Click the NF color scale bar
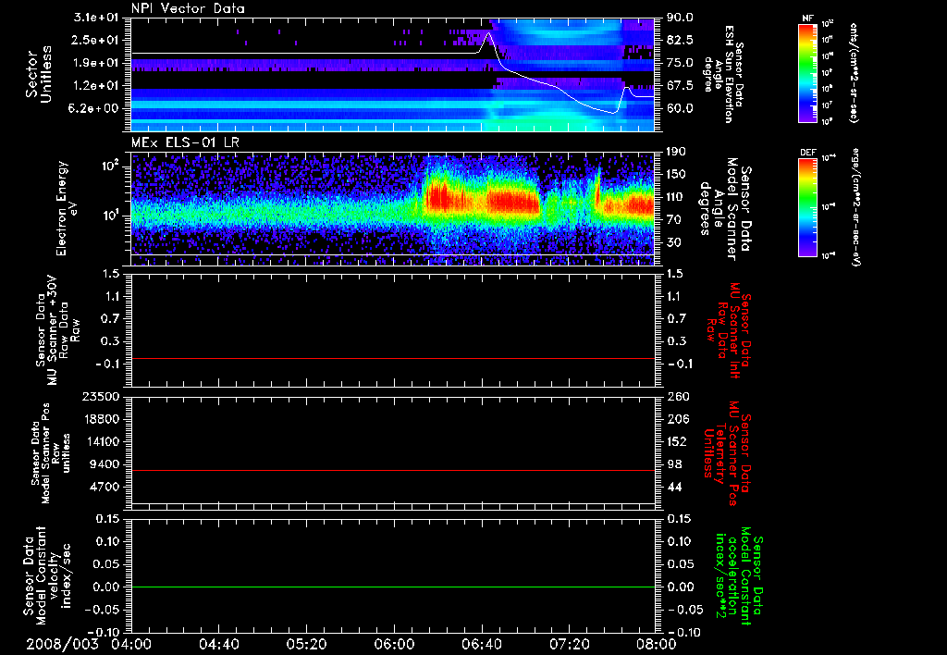Image resolution: width=947 pixels, height=655 pixels. click(808, 74)
